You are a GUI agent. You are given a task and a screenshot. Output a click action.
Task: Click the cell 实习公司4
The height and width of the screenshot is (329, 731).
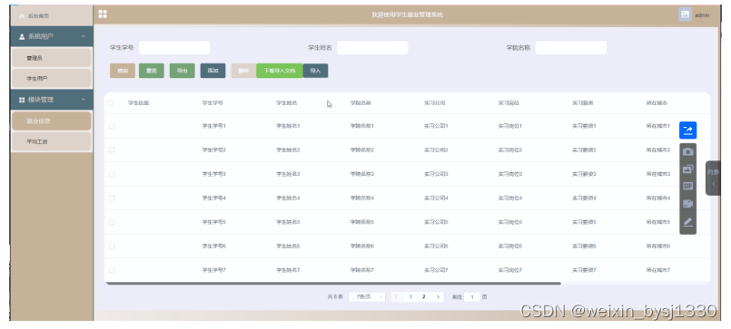point(436,198)
